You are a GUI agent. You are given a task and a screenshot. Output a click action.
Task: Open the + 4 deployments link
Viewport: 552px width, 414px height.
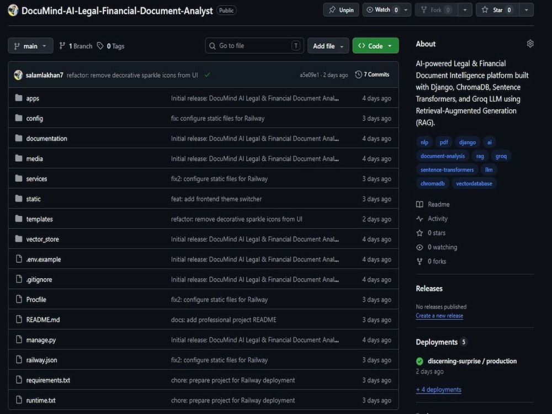pyautogui.click(x=439, y=390)
